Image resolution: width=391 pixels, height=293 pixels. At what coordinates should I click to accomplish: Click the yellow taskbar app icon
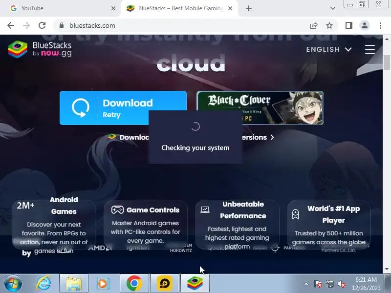(x=165, y=283)
